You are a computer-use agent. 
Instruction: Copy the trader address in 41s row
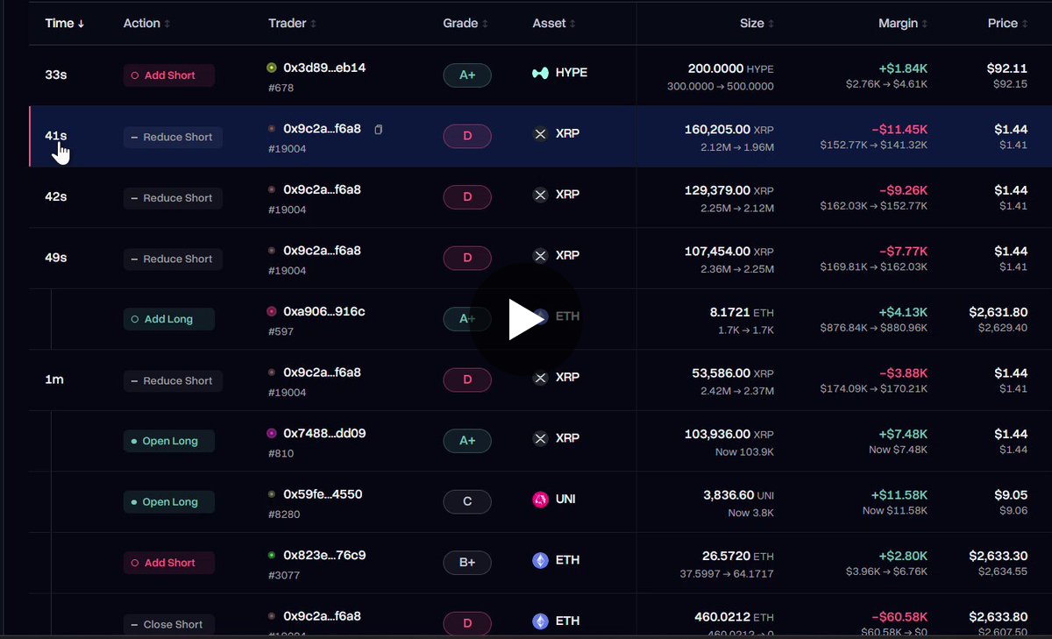click(x=379, y=130)
